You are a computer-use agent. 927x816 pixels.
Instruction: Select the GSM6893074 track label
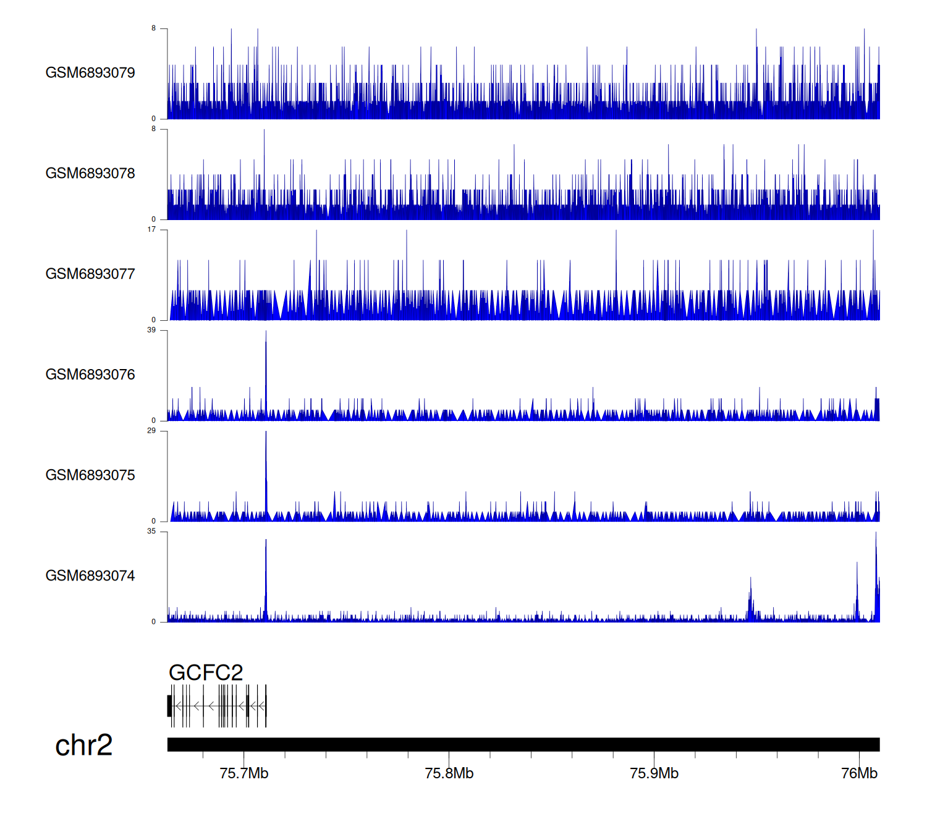(x=90, y=576)
